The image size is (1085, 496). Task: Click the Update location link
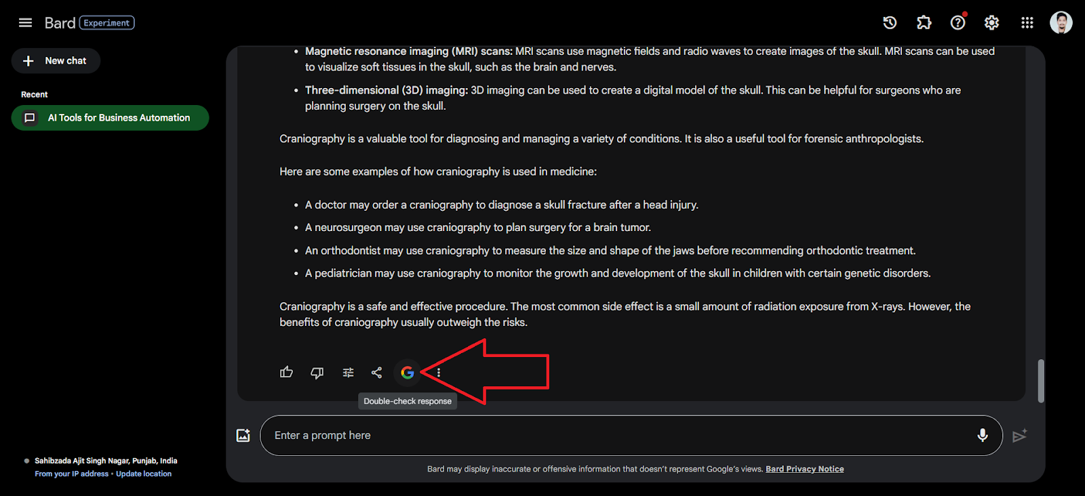(144, 474)
